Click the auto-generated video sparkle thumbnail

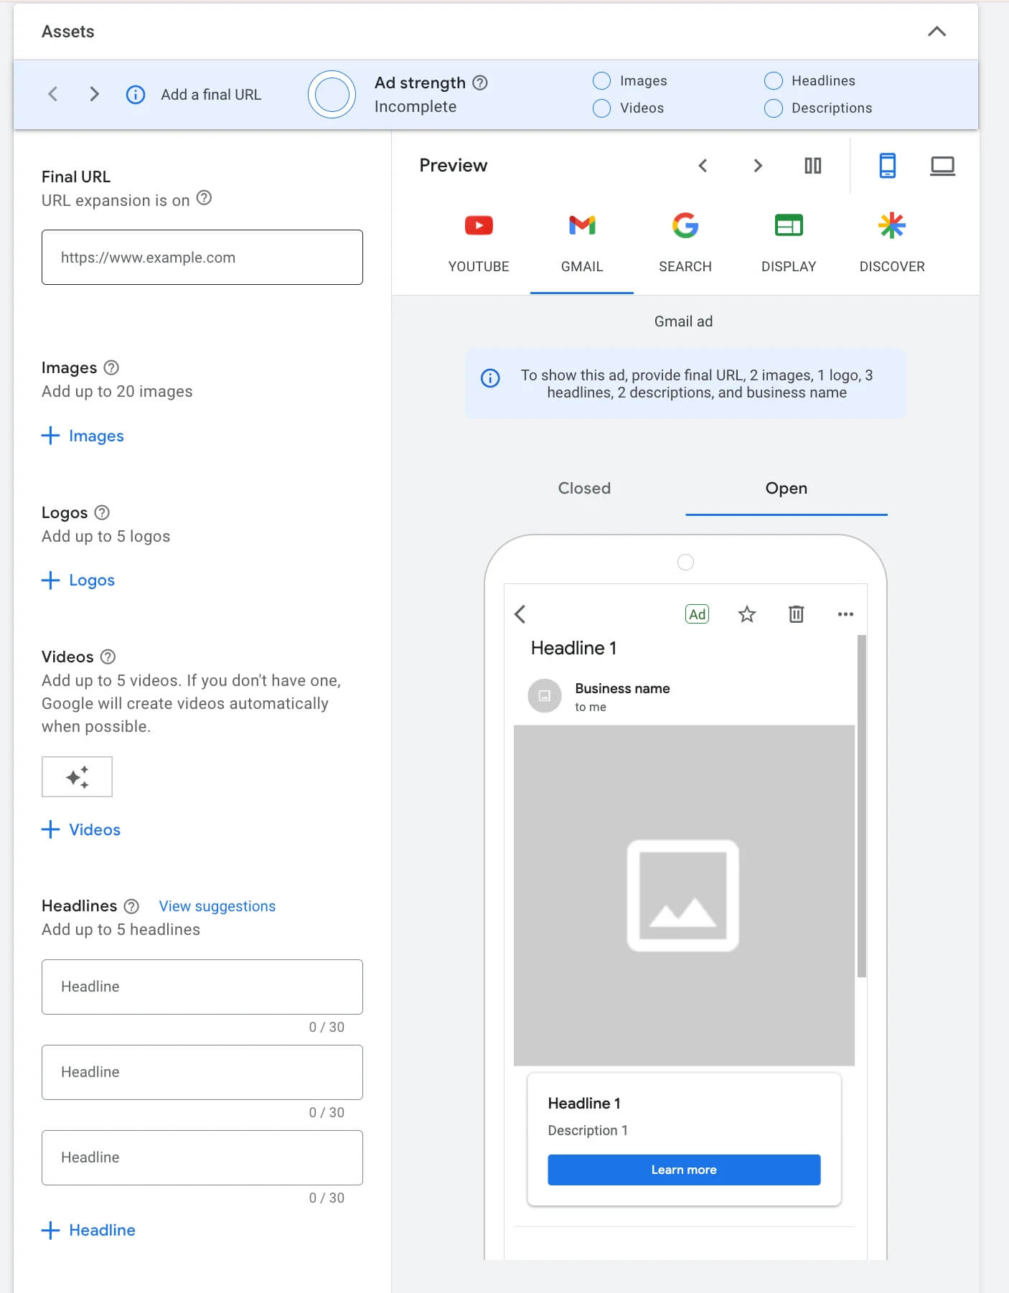tap(77, 776)
